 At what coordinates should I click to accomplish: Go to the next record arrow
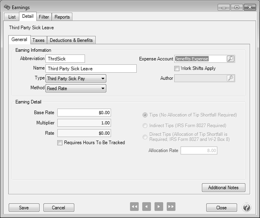pos(159,207)
